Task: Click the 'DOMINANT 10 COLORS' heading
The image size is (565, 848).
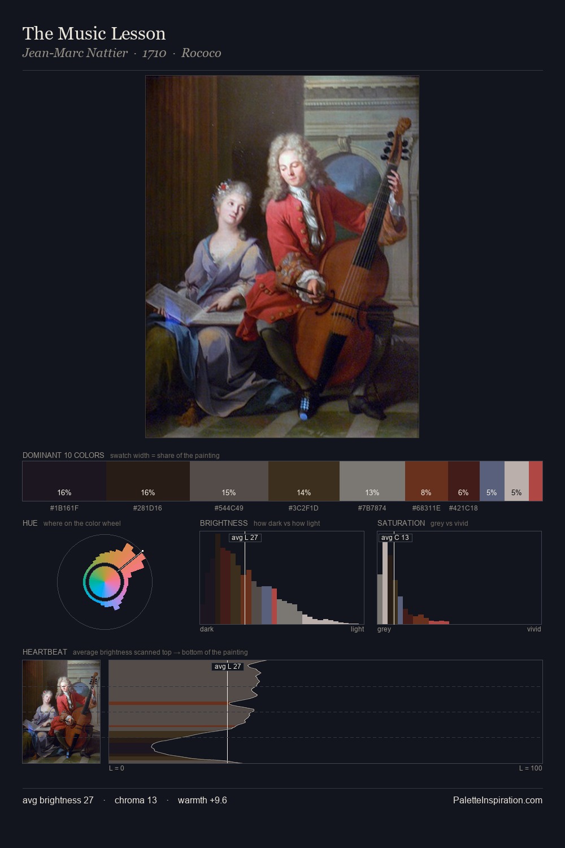Action: coord(63,455)
